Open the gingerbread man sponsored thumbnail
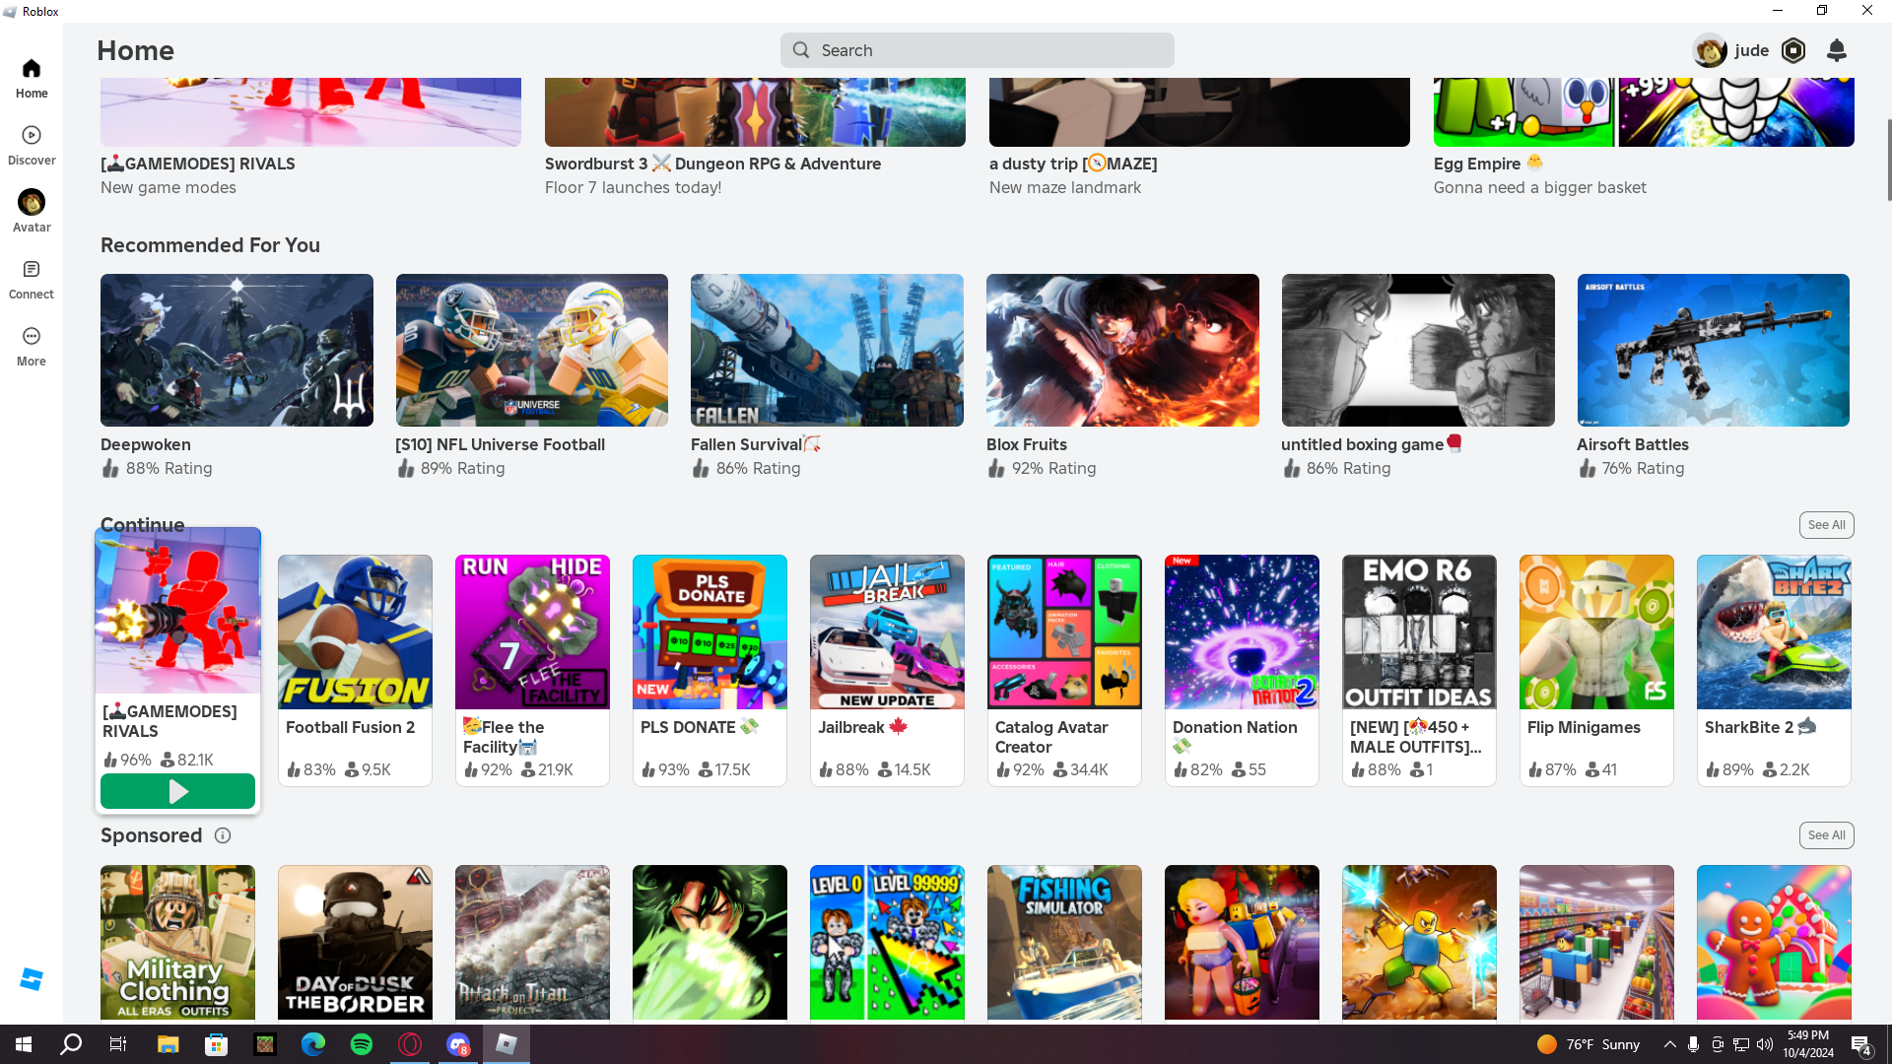The width and height of the screenshot is (1892, 1064). (1774, 943)
